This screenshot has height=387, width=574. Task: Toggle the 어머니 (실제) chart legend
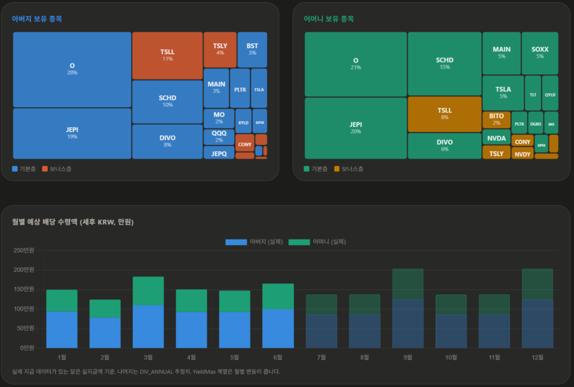317,241
